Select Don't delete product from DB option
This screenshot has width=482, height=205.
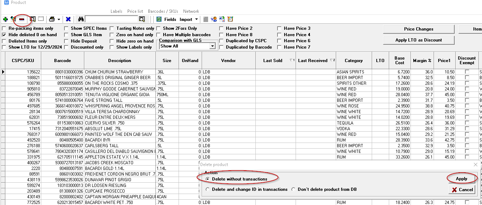click(293, 189)
